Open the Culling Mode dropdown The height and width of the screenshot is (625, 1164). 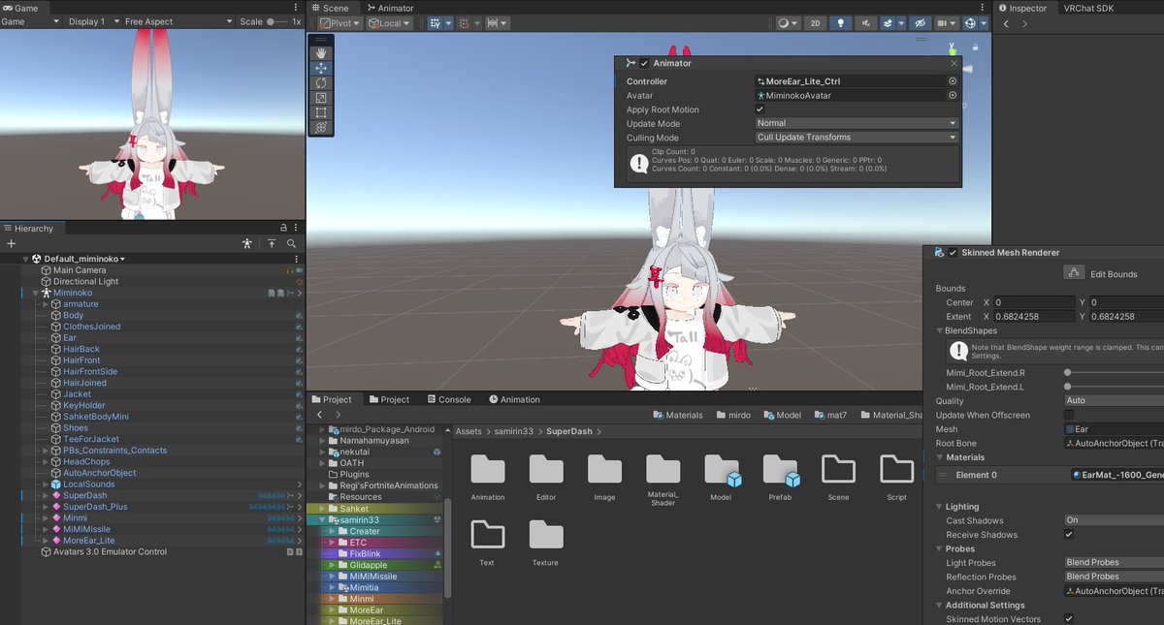tap(857, 138)
